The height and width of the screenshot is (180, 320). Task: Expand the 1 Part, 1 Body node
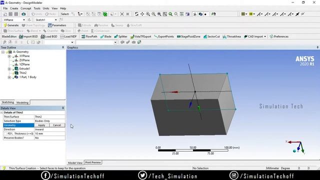pos(9,77)
